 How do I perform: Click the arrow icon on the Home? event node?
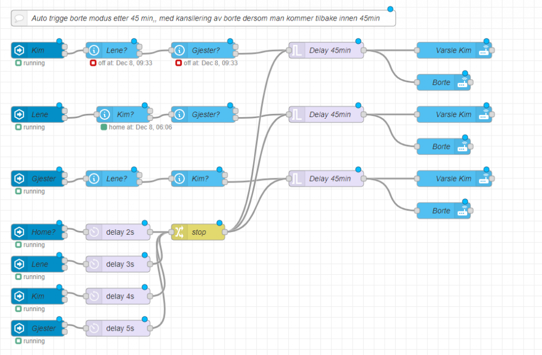(x=20, y=233)
